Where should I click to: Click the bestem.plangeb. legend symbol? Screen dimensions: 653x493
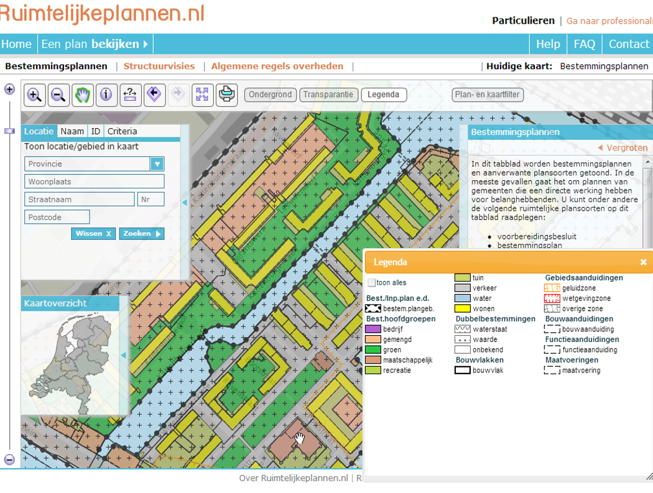373,308
